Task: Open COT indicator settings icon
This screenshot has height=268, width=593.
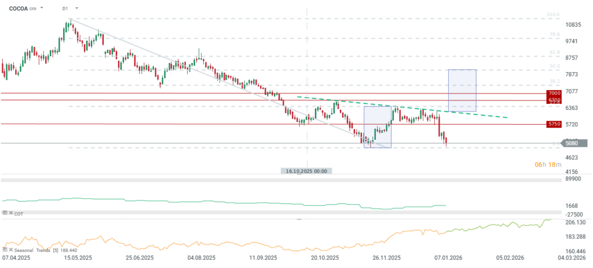Action: coord(5,213)
